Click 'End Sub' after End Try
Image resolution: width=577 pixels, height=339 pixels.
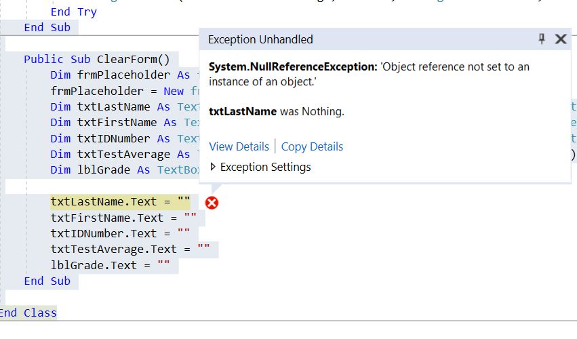click(x=47, y=27)
